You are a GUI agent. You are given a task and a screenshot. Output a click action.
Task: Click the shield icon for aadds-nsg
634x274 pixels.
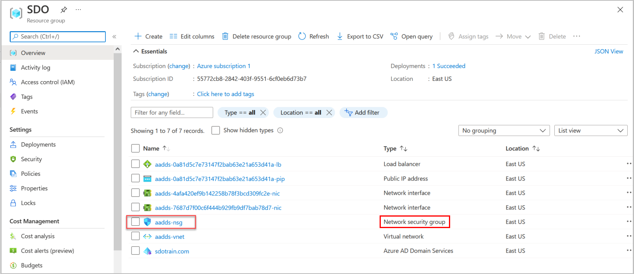click(147, 222)
